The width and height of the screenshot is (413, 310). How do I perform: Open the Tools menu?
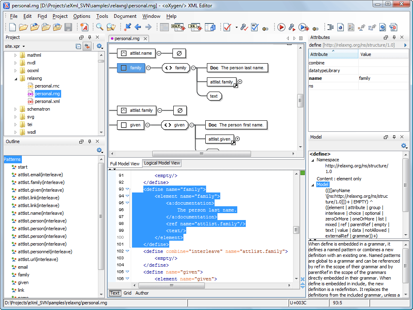tap(102, 16)
